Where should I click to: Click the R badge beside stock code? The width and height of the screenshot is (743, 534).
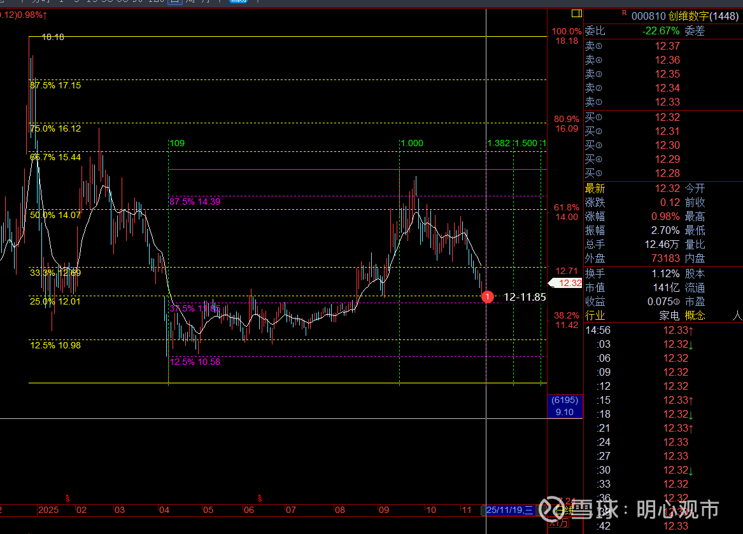pyautogui.click(x=625, y=13)
